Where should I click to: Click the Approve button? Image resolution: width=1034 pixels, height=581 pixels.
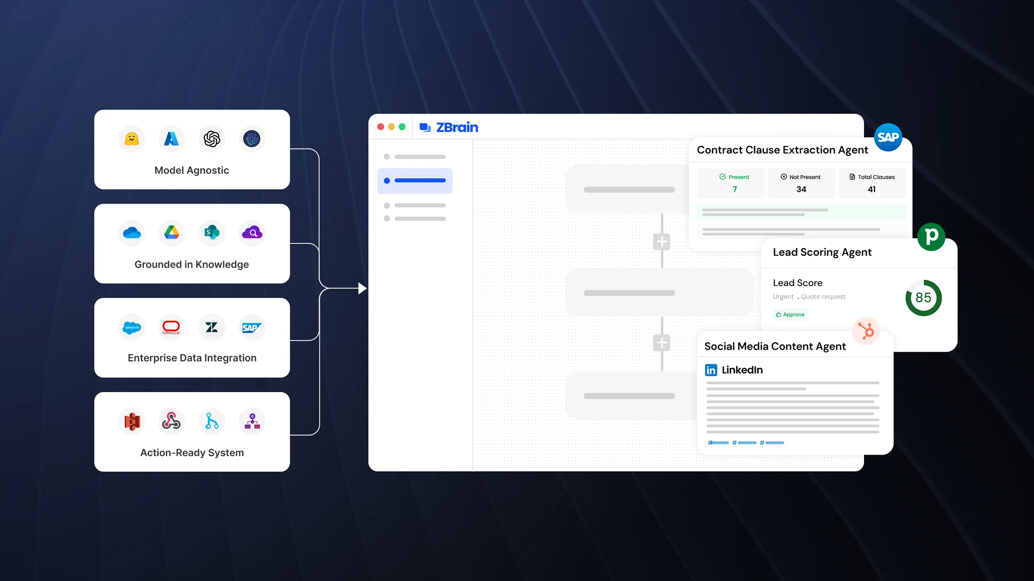tap(790, 314)
